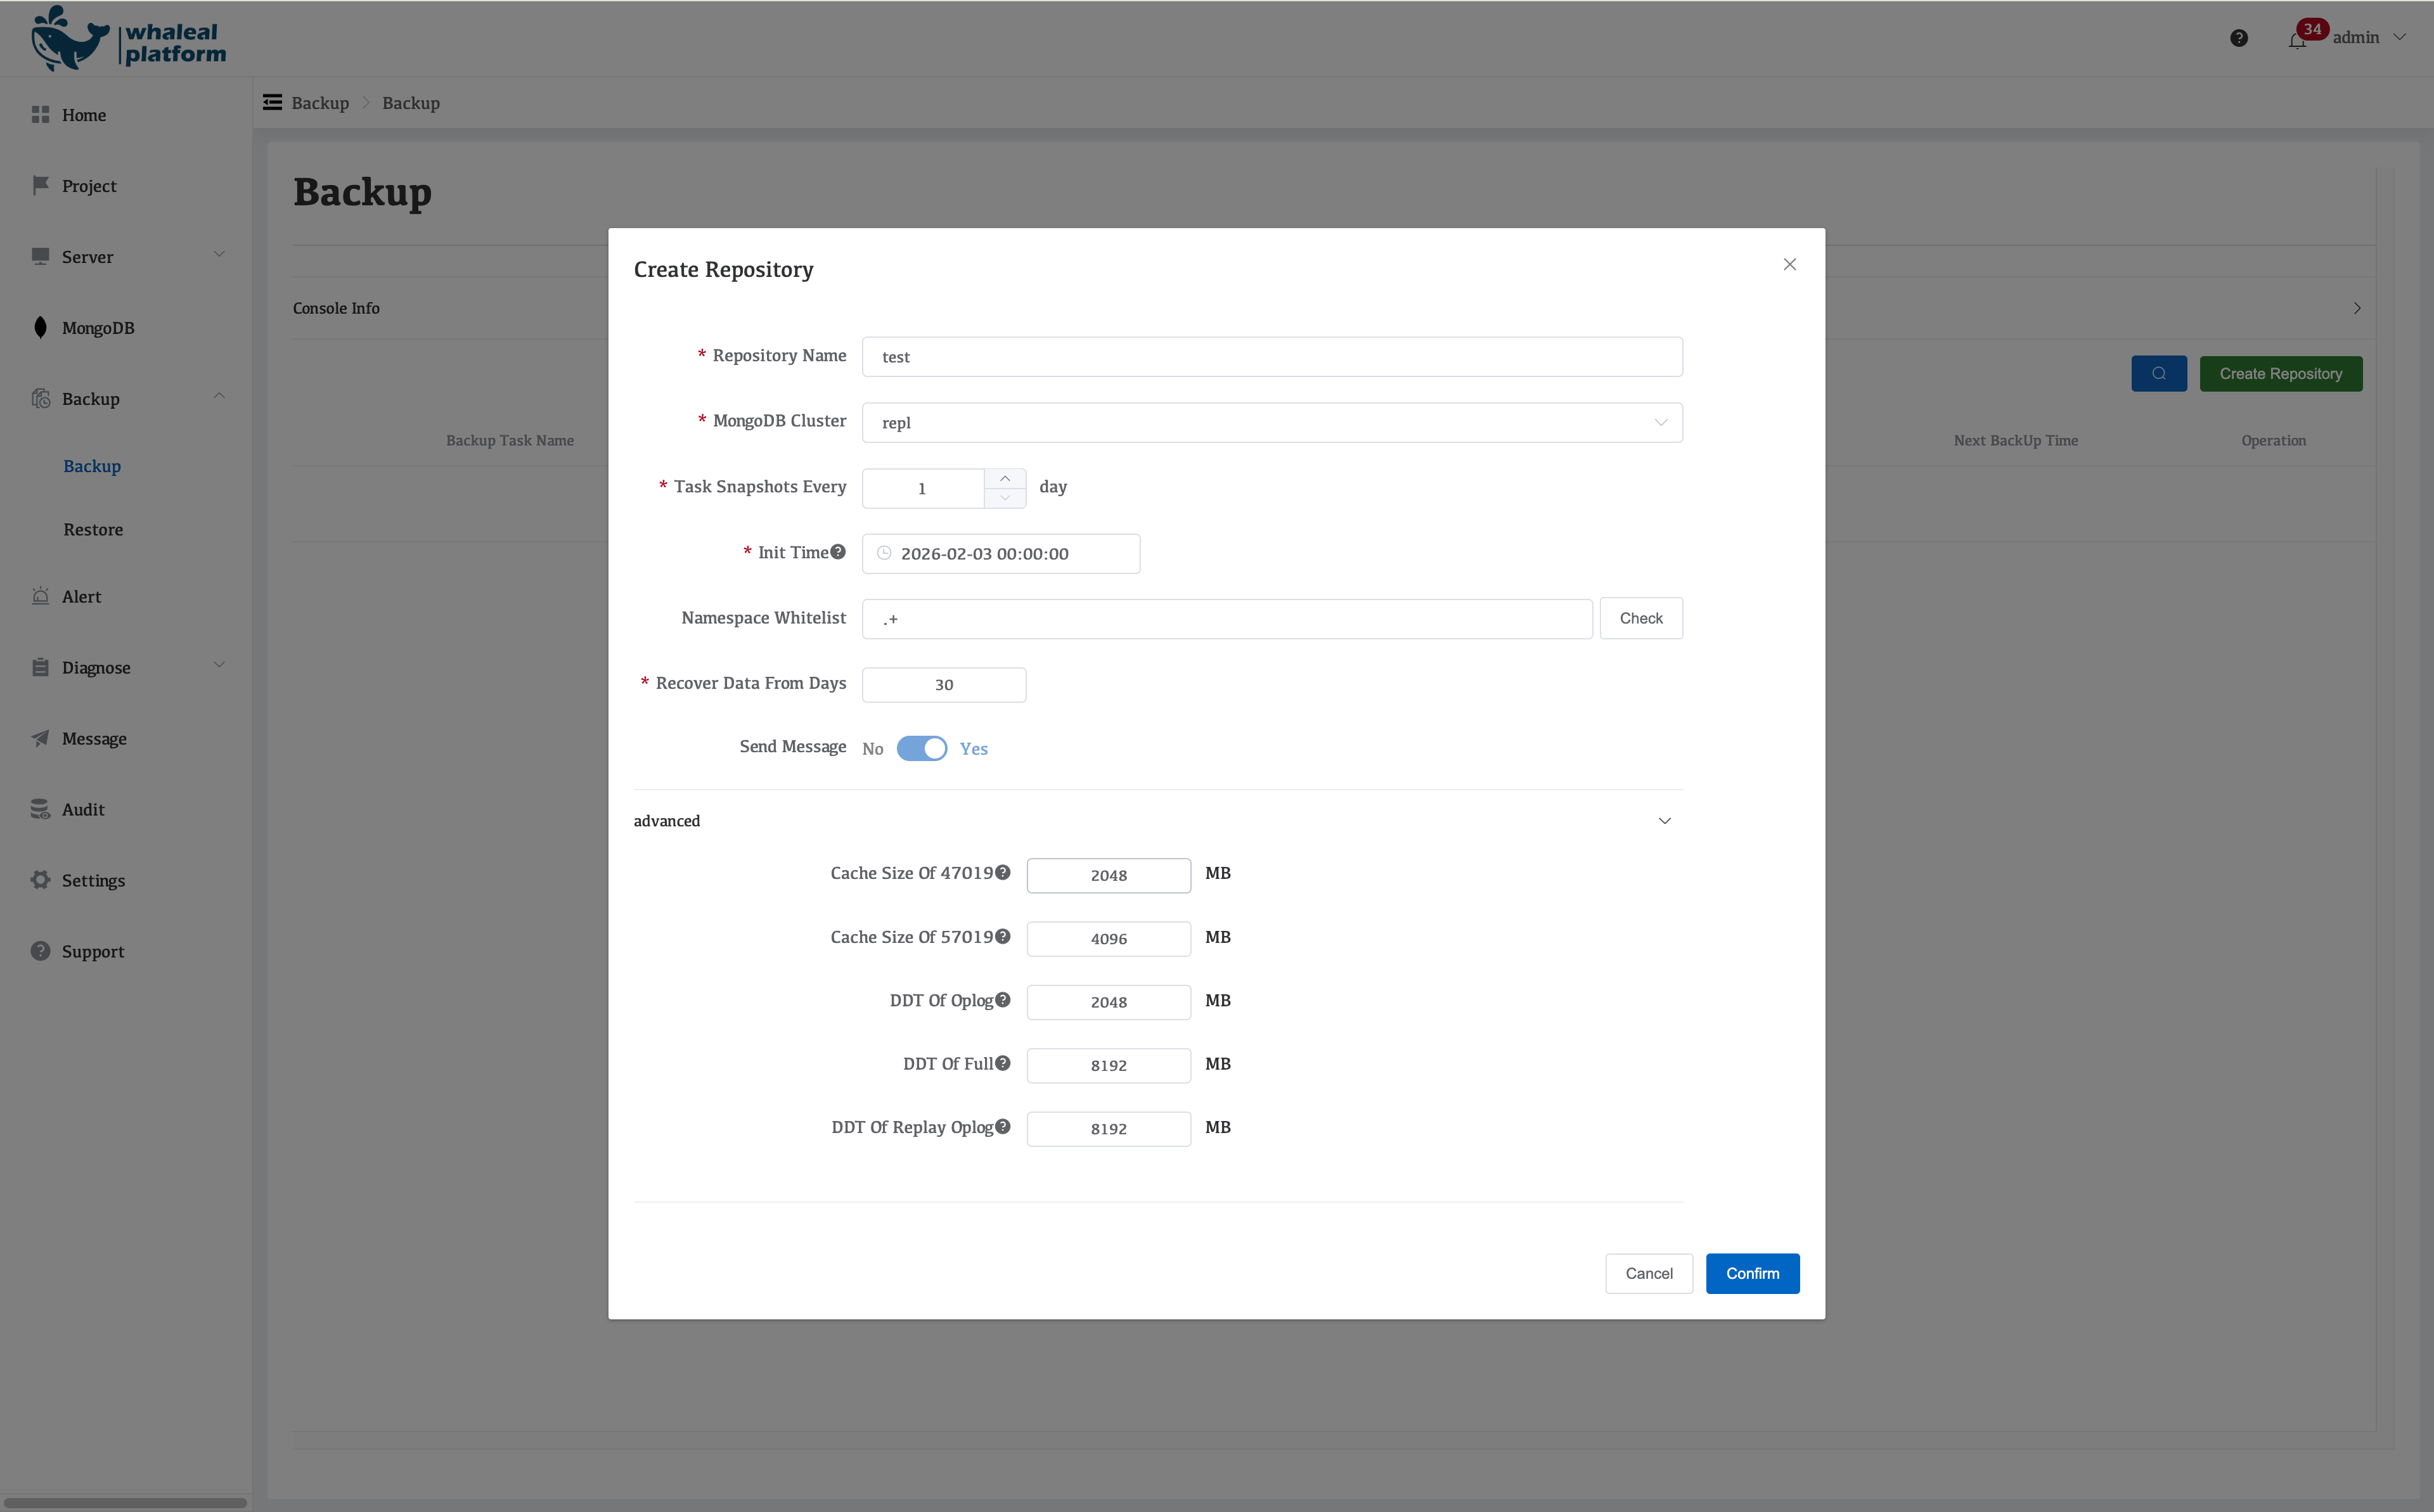2434x1512 pixels.
Task: Open the notification bell with 34 alerts
Action: click(2297, 40)
